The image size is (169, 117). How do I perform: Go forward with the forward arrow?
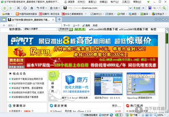point(11,8)
